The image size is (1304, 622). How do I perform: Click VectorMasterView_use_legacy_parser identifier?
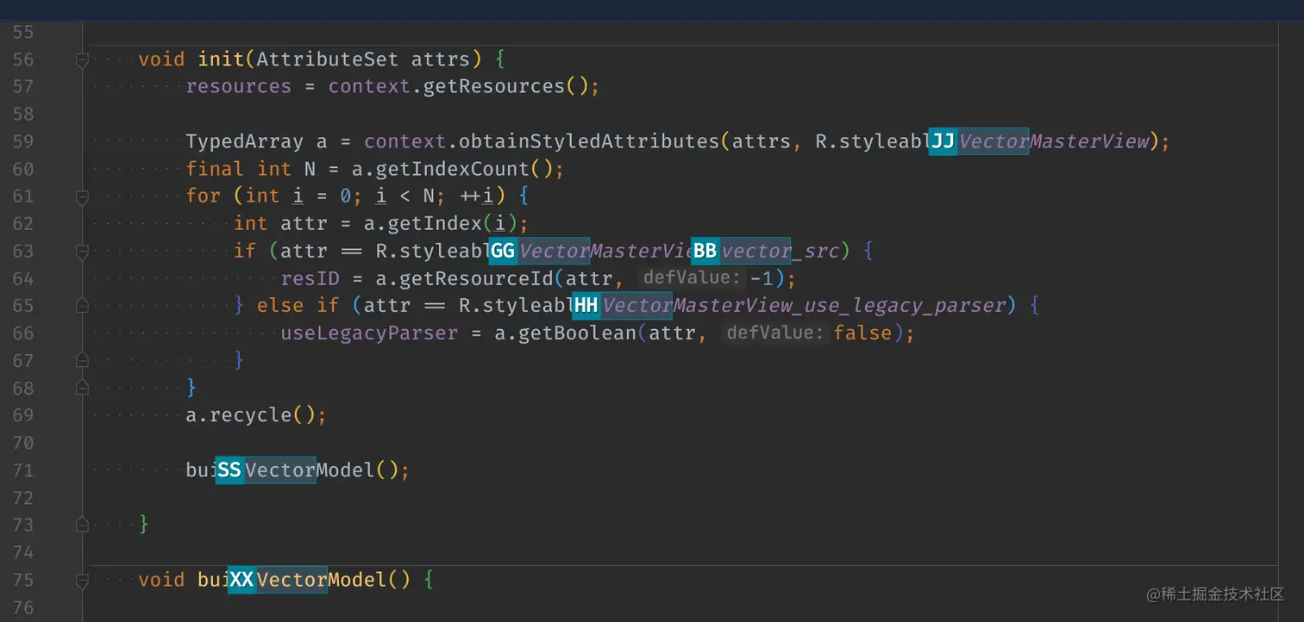[x=805, y=306]
